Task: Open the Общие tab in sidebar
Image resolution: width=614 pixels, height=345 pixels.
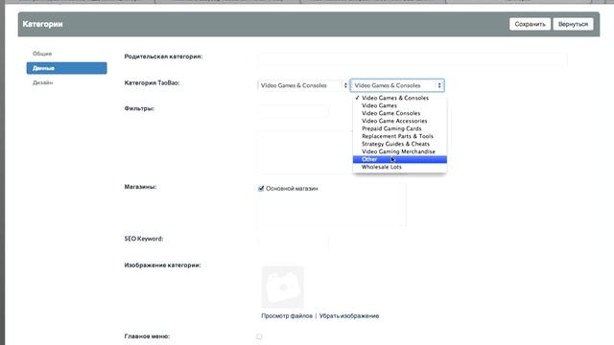Action: 42,54
